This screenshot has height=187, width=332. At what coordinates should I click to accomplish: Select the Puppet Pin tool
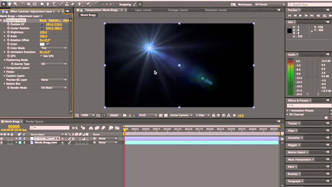click(x=88, y=4)
